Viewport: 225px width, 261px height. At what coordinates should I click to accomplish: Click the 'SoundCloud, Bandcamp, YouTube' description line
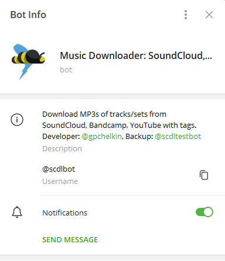(120, 126)
